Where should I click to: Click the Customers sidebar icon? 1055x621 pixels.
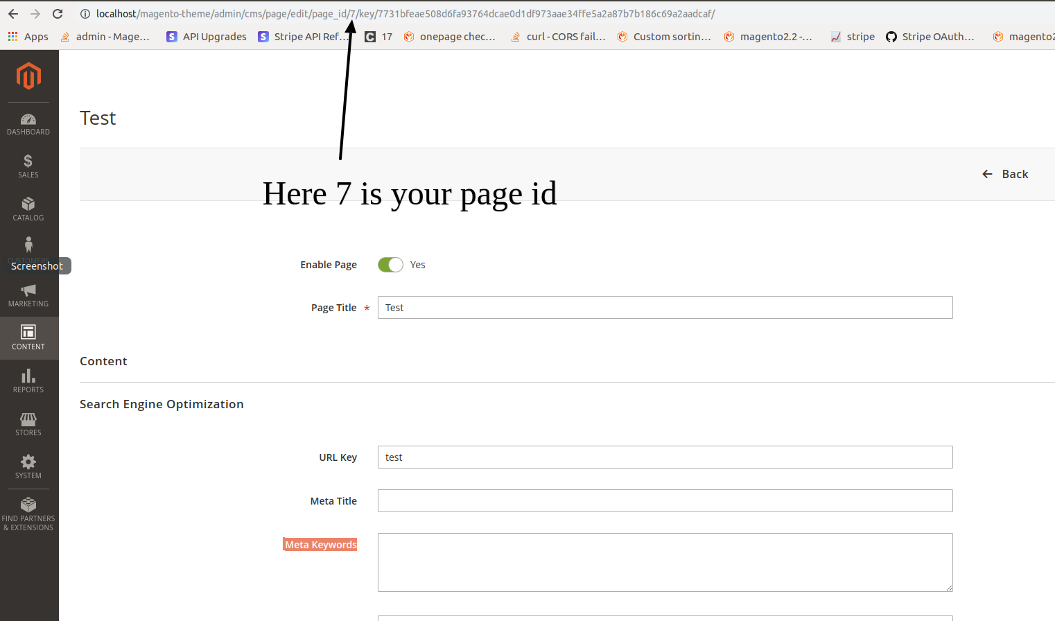[x=28, y=248]
